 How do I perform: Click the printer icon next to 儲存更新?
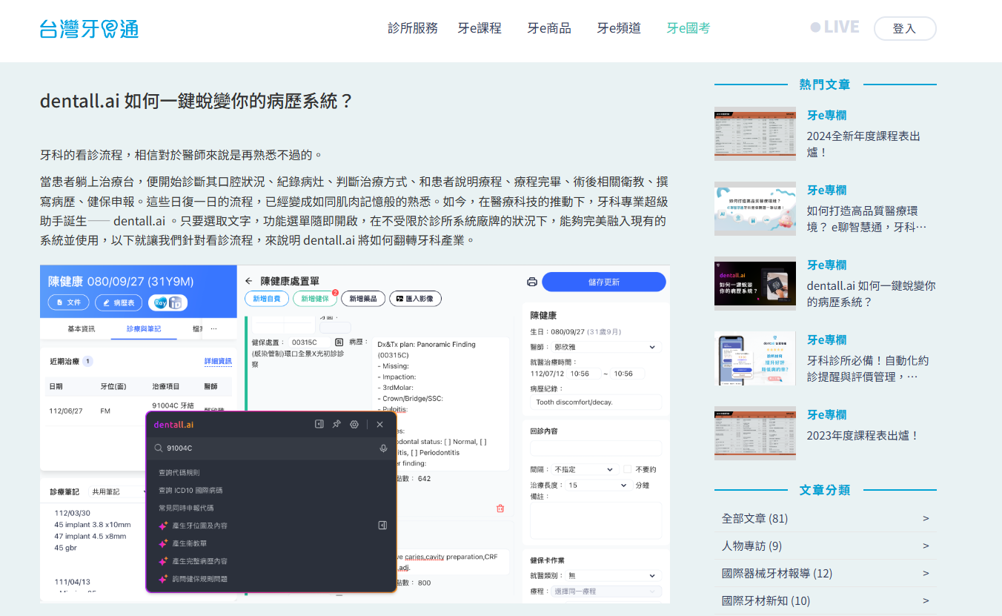pyautogui.click(x=531, y=282)
